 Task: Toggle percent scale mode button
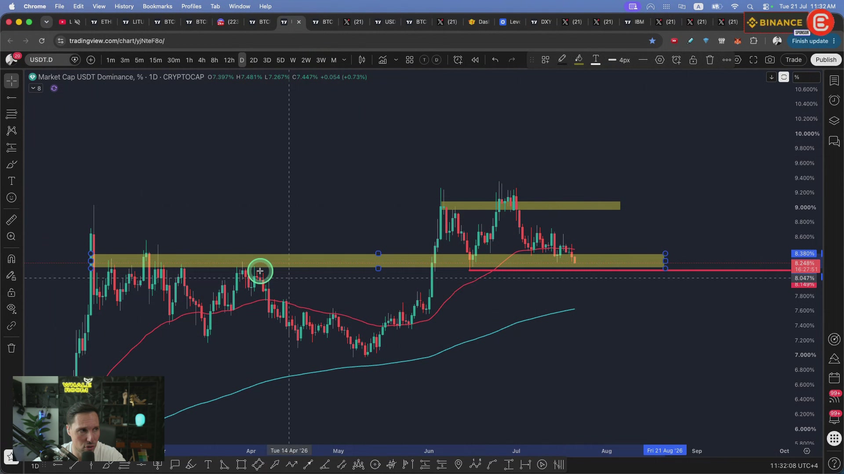tap(807, 77)
